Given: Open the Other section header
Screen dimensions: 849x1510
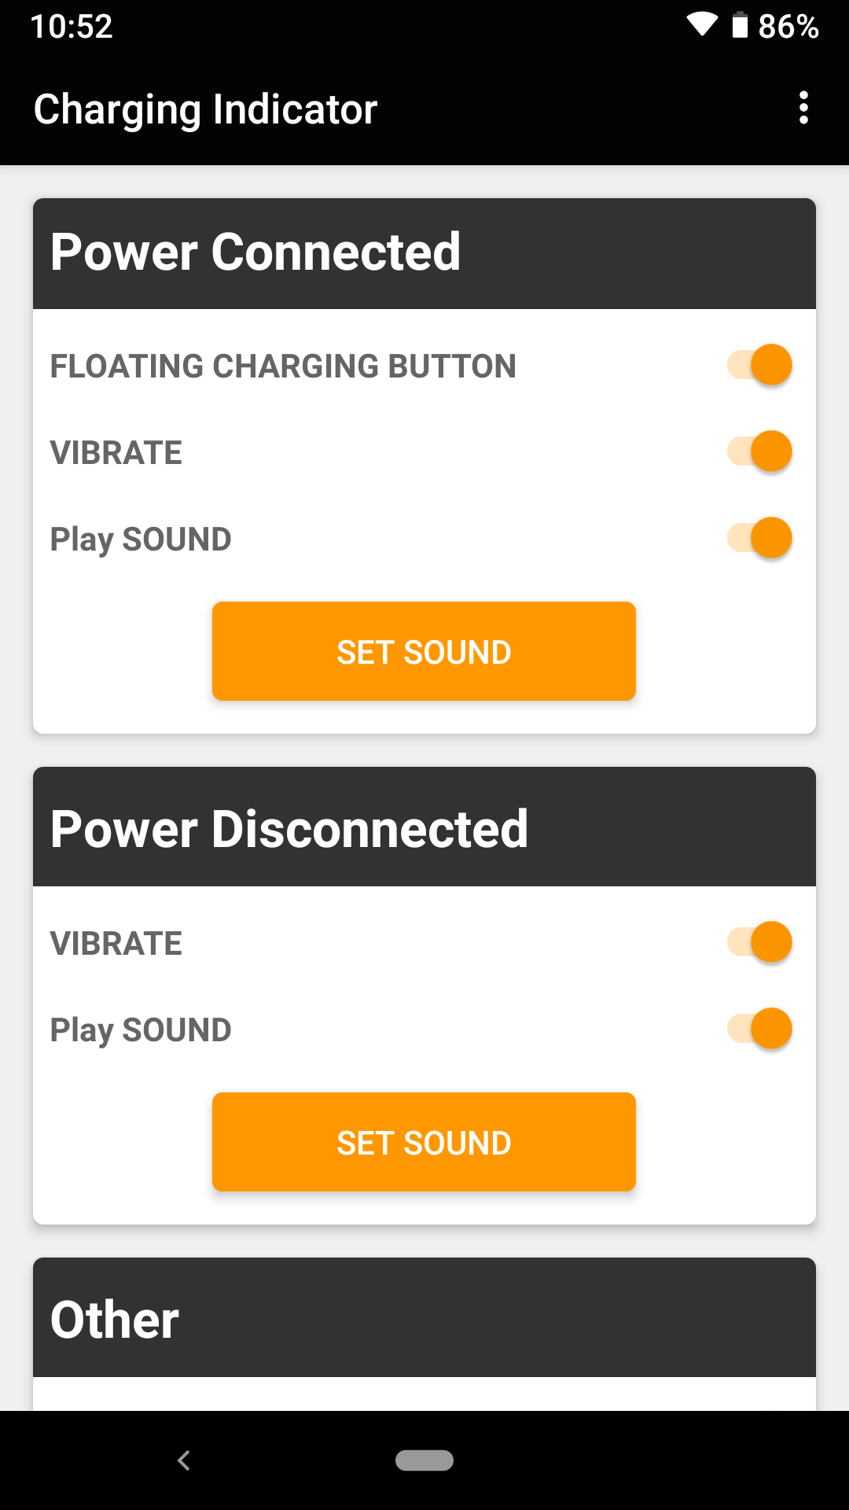Looking at the screenshot, I should [x=424, y=1317].
